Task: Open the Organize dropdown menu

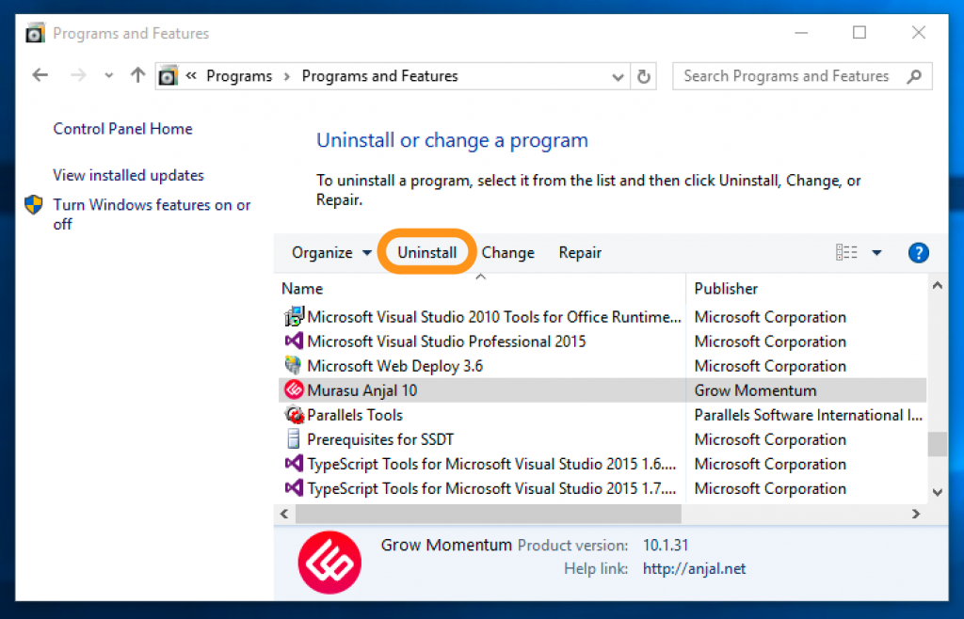Action: (x=331, y=252)
